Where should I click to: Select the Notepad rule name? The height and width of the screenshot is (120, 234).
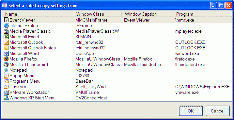(x=18, y=70)
